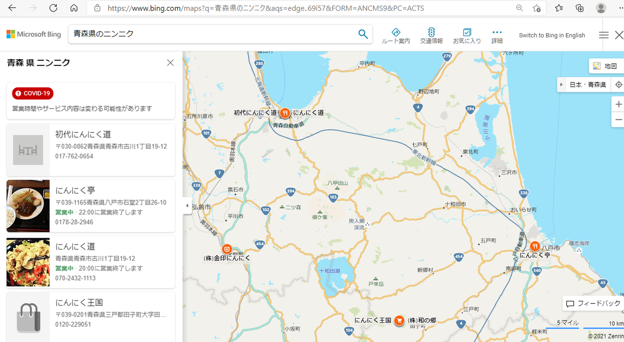This screenshot has width=624, height=342.
Task: Open 地図 map style selector
Action: pos(606,66)
